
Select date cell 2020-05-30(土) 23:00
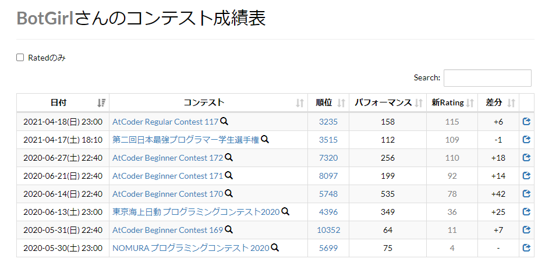[x=63, y=248]
